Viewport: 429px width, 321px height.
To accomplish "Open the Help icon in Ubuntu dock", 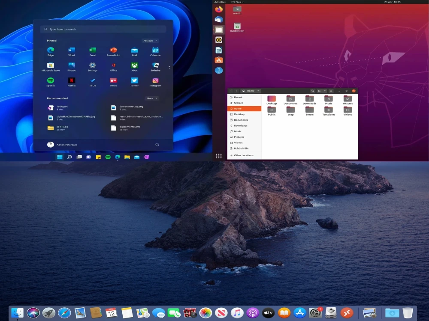I will coord(219,71).
